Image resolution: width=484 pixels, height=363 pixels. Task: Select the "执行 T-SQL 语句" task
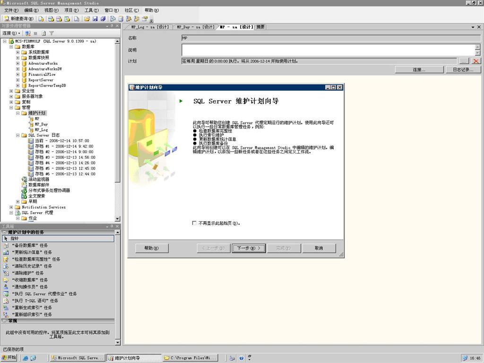[35, 301]
